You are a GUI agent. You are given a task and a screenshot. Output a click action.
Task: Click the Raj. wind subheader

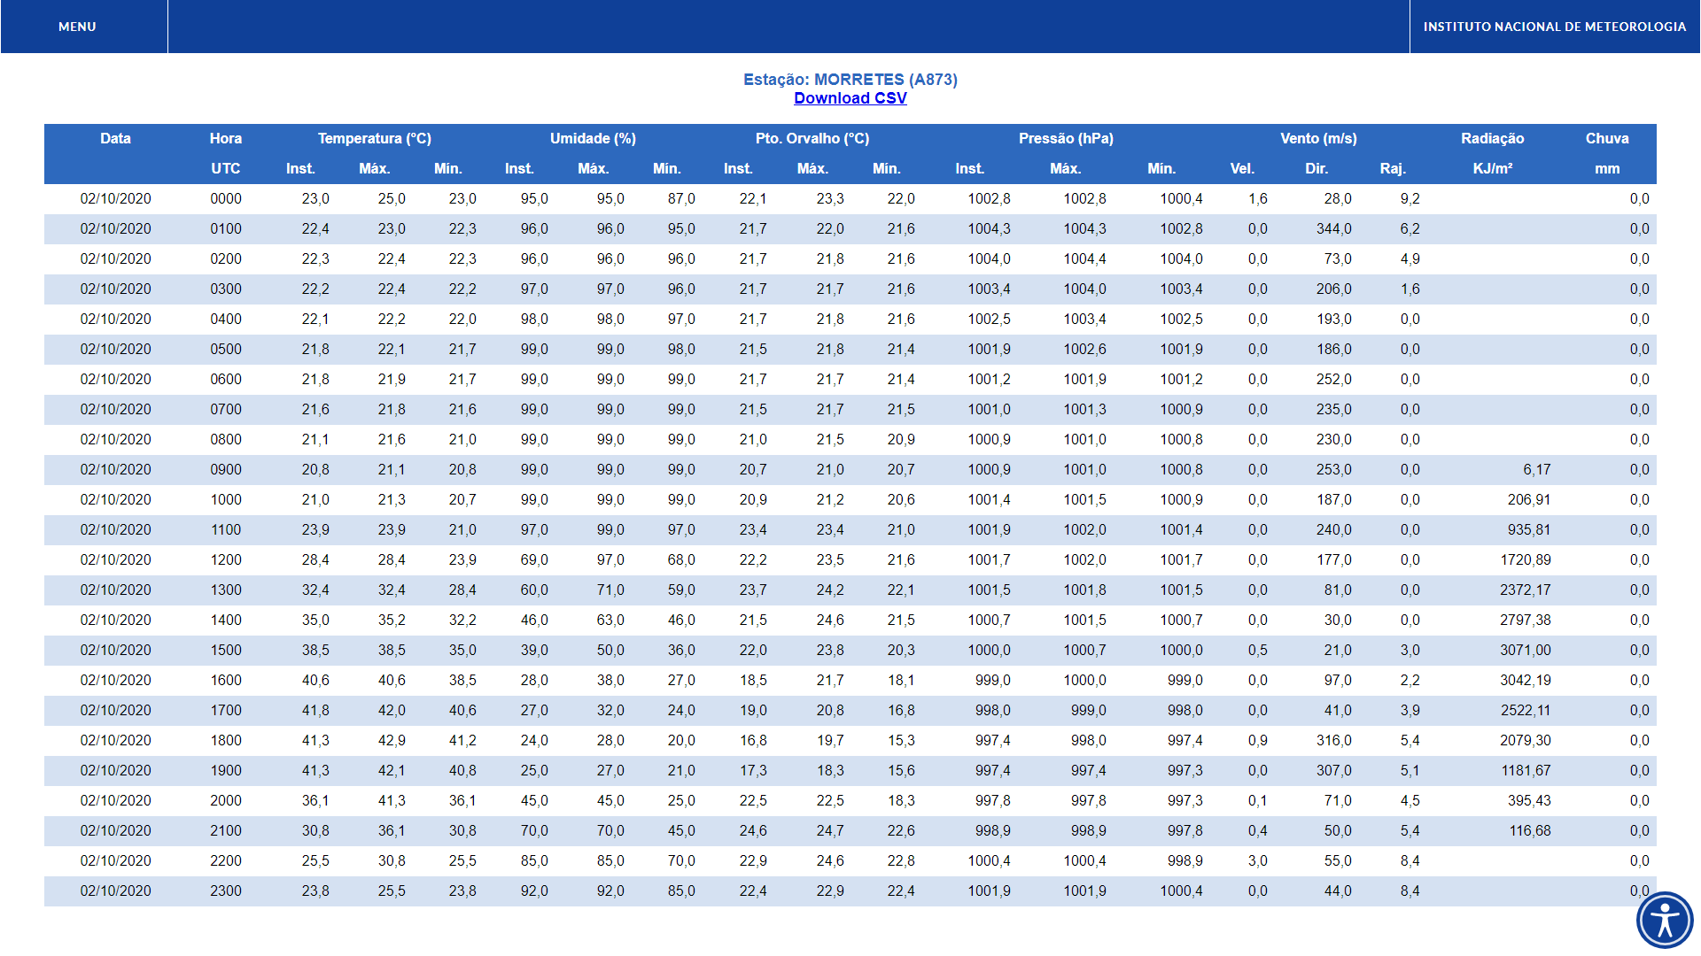(x=1393, y=168)
